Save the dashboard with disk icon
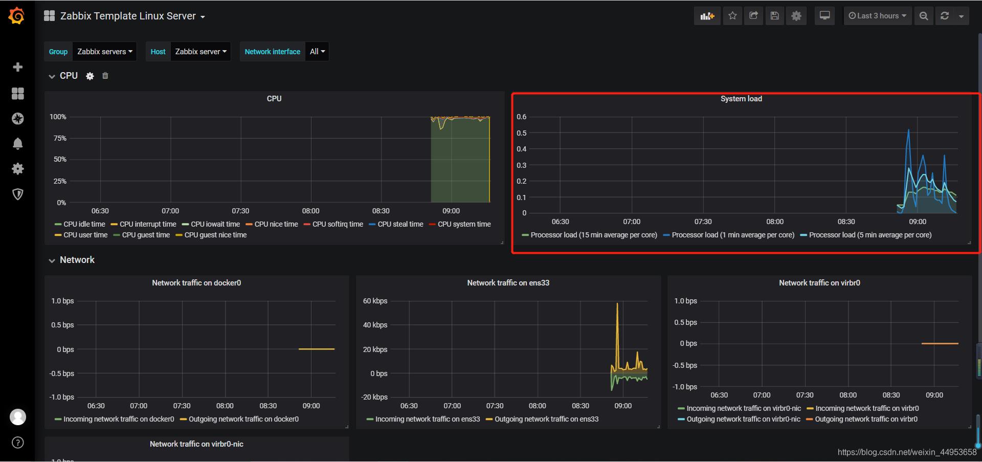 (x=775, y=16)
